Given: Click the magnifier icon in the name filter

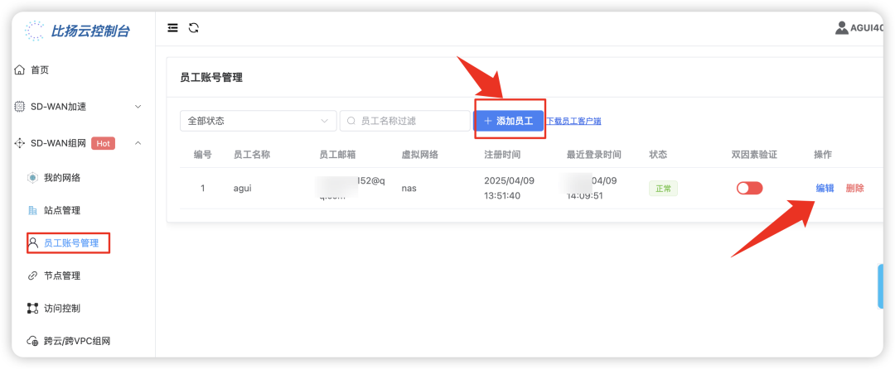Looking at the screenshot, I should (351, 121).
